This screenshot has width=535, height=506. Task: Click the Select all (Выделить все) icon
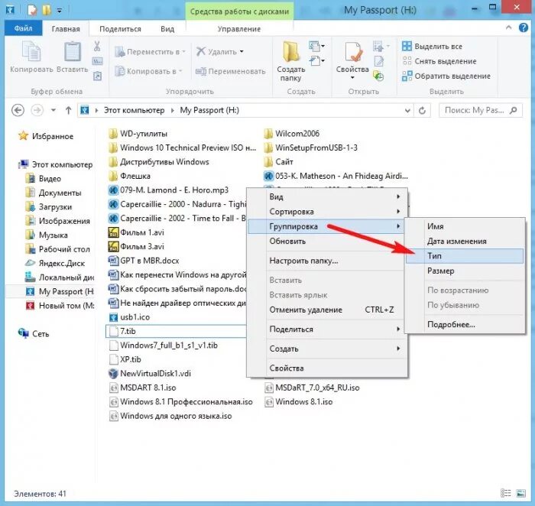tap(407, 46)
